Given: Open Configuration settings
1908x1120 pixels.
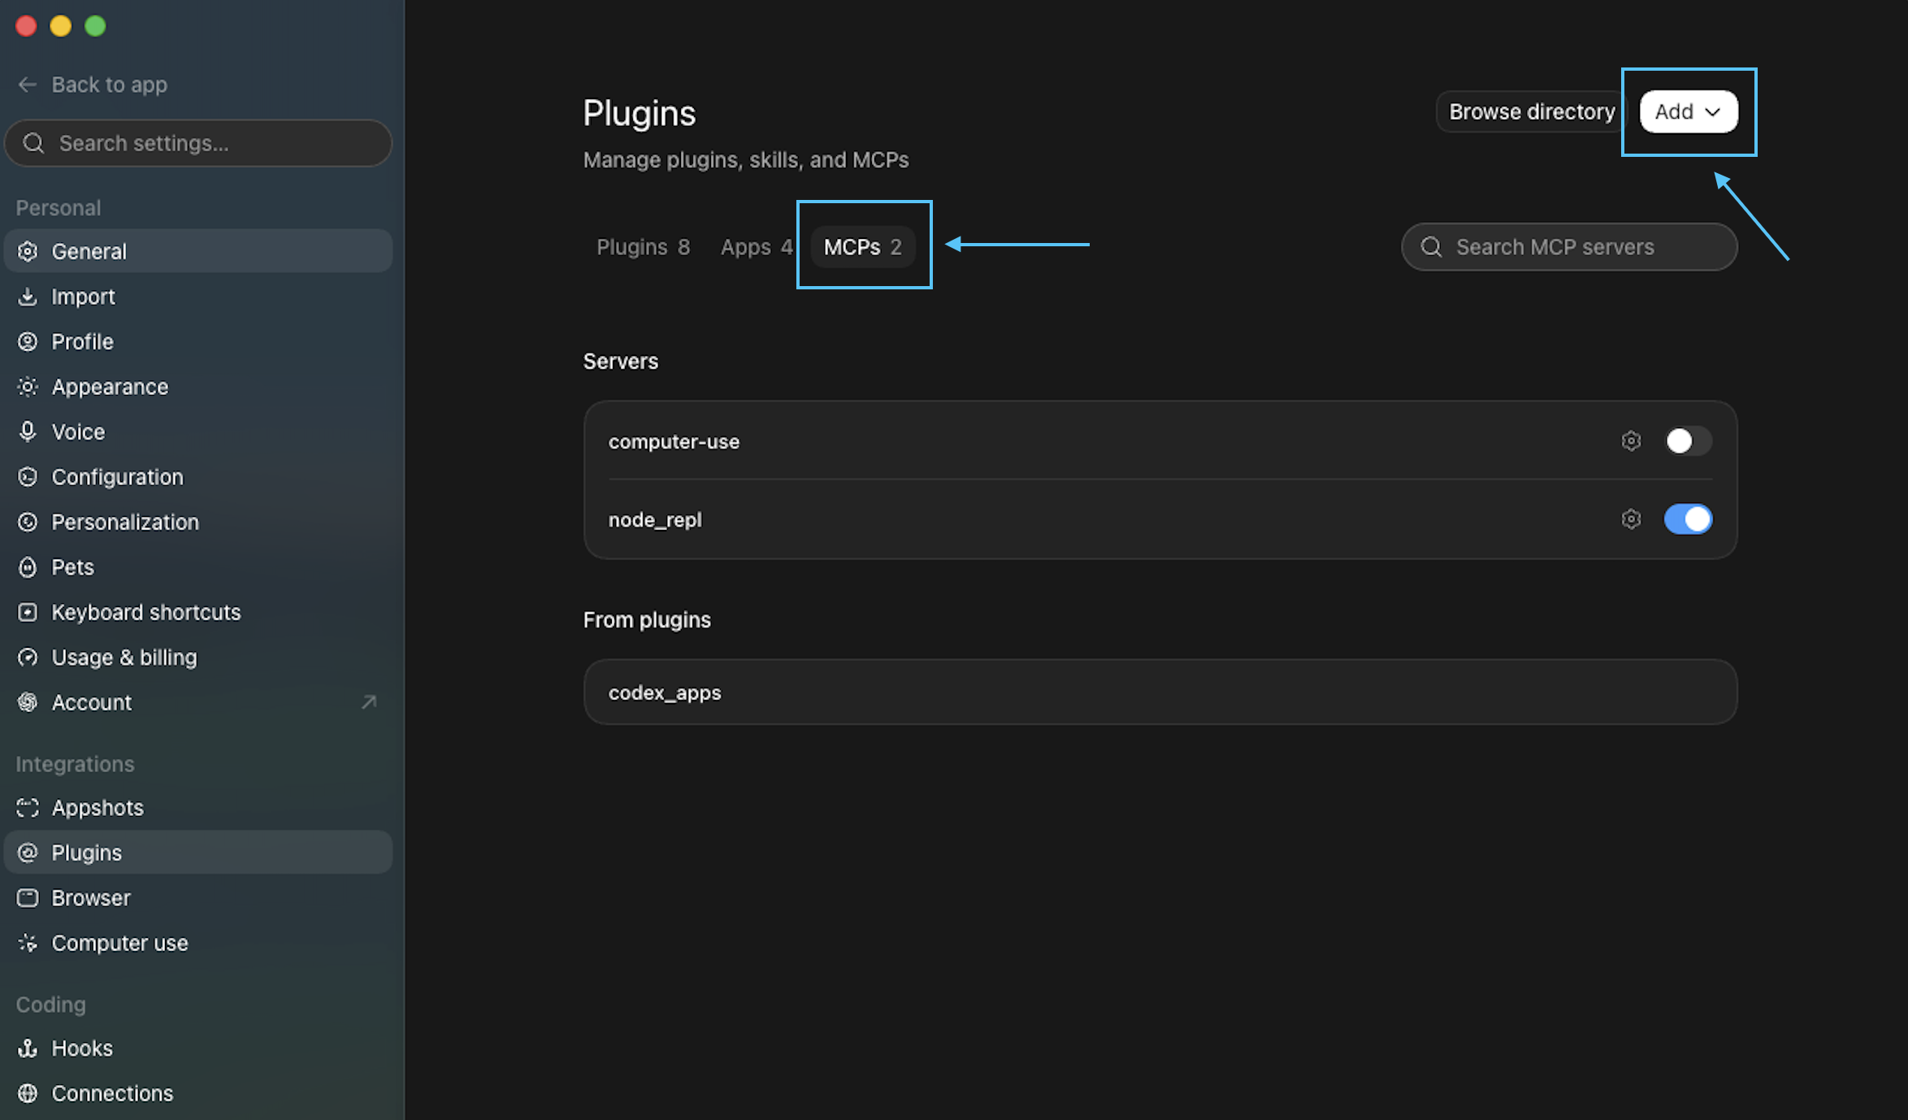Looking at the screenshot, I should (x=197, y=477).
